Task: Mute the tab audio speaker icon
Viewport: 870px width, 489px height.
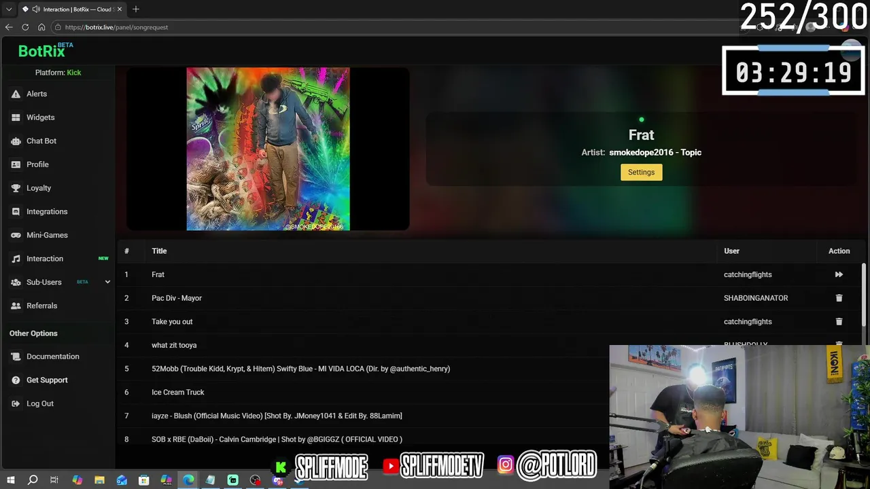Action: point(35,10)
